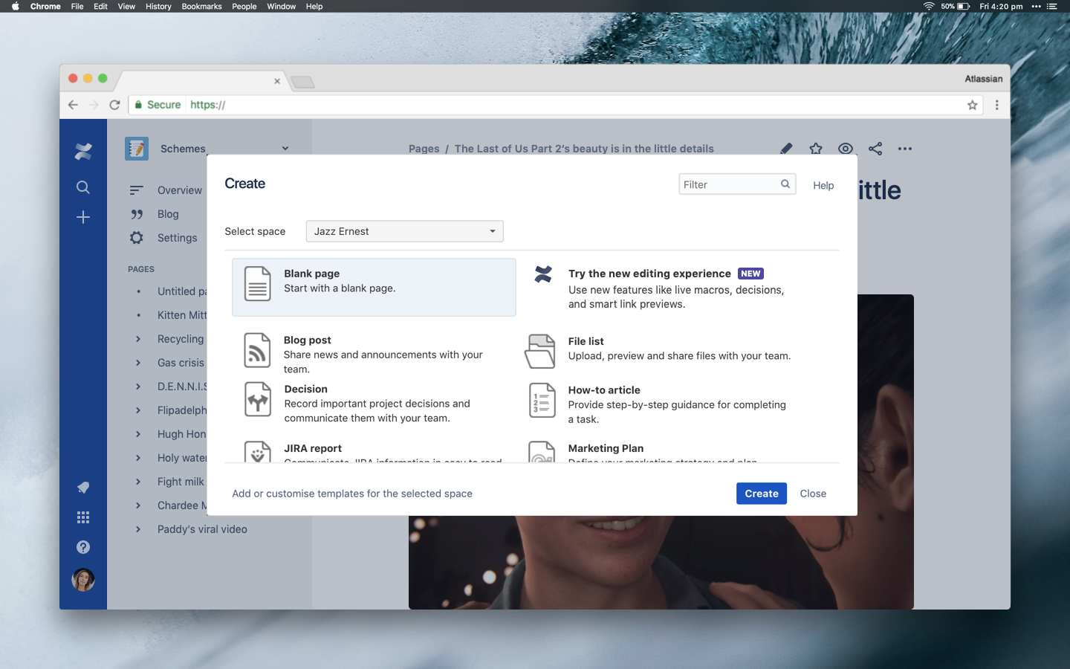Open the Bookmarks menu in menu bar
This screenshot has height=669, width=1070.
click(x=202, y=6)
